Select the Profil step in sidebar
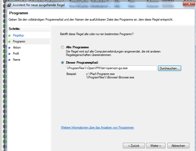The width and height of the screenshot is (196, 151). pyautogui.click(x=16, y=54)
